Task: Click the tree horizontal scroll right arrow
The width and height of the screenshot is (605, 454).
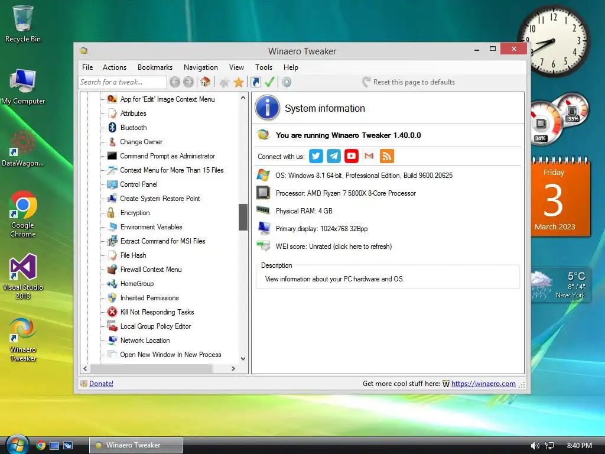Action: pyautogui.click(x=233, y=368)
